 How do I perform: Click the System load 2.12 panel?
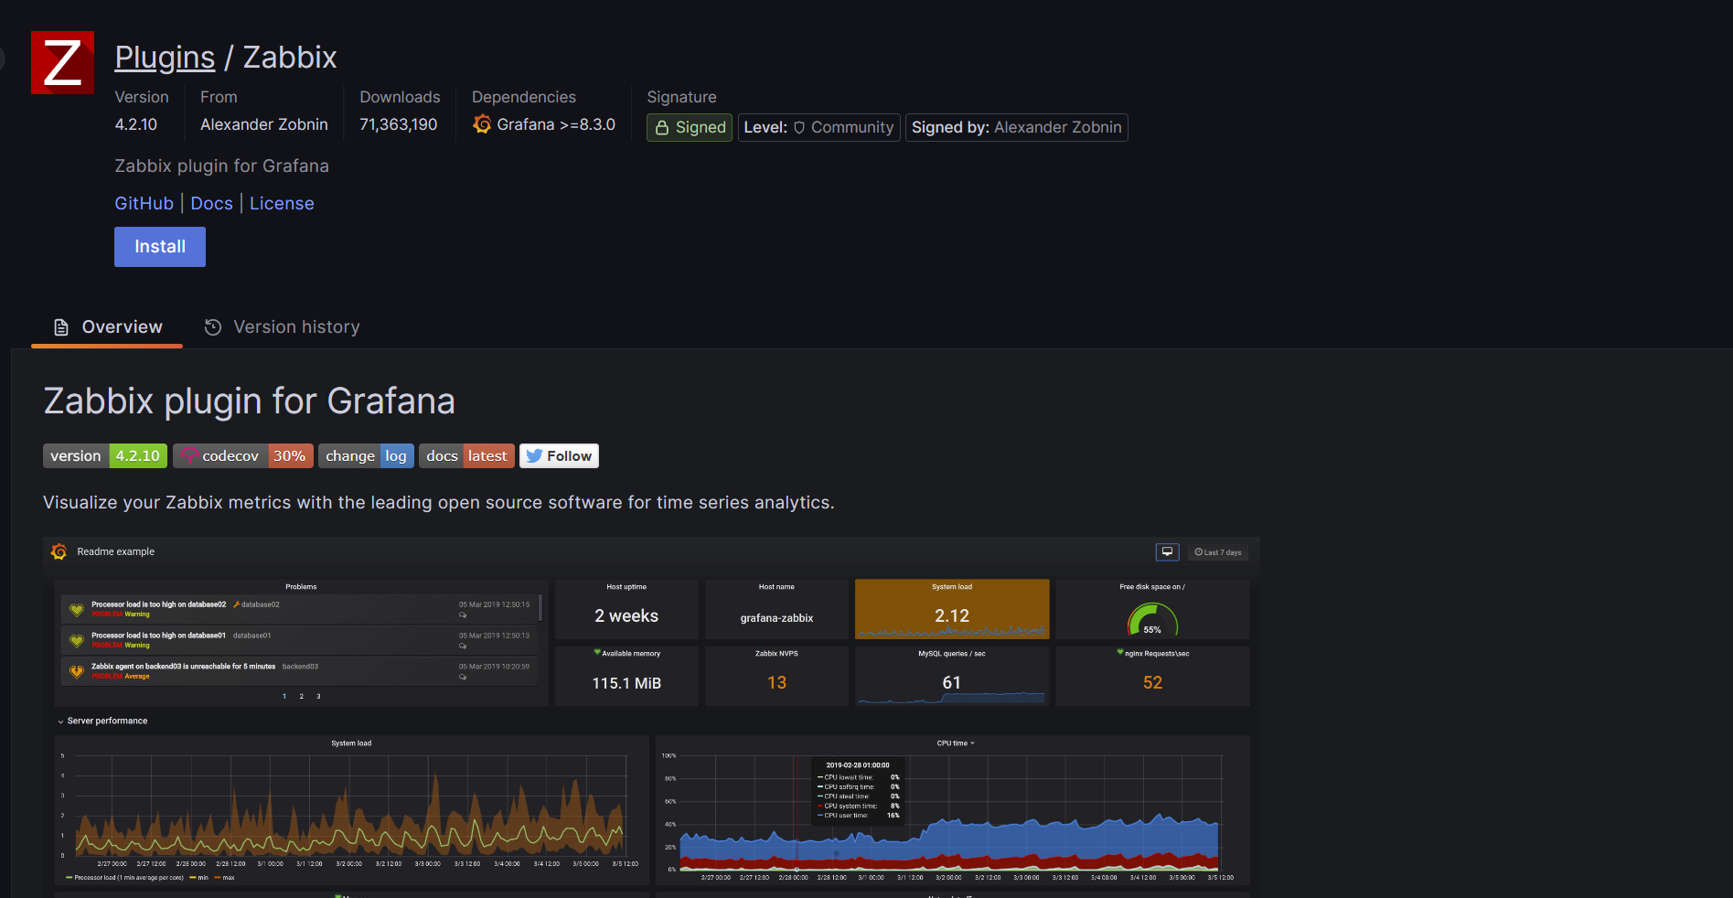(952, 609)
